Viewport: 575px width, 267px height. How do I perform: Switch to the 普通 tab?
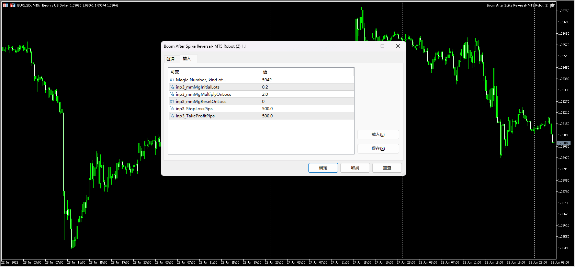click(170, 59)
